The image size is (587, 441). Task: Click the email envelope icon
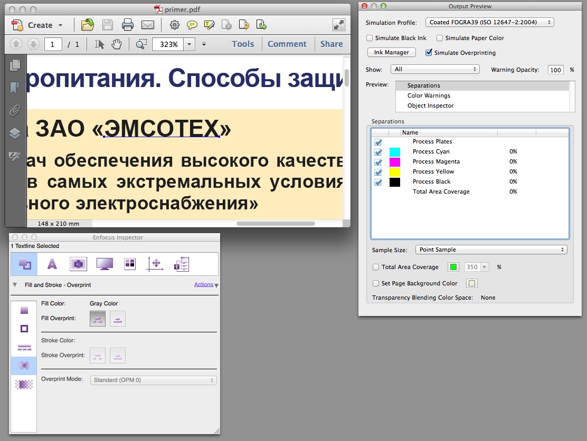pyautogui.click(x=148, y=25)
